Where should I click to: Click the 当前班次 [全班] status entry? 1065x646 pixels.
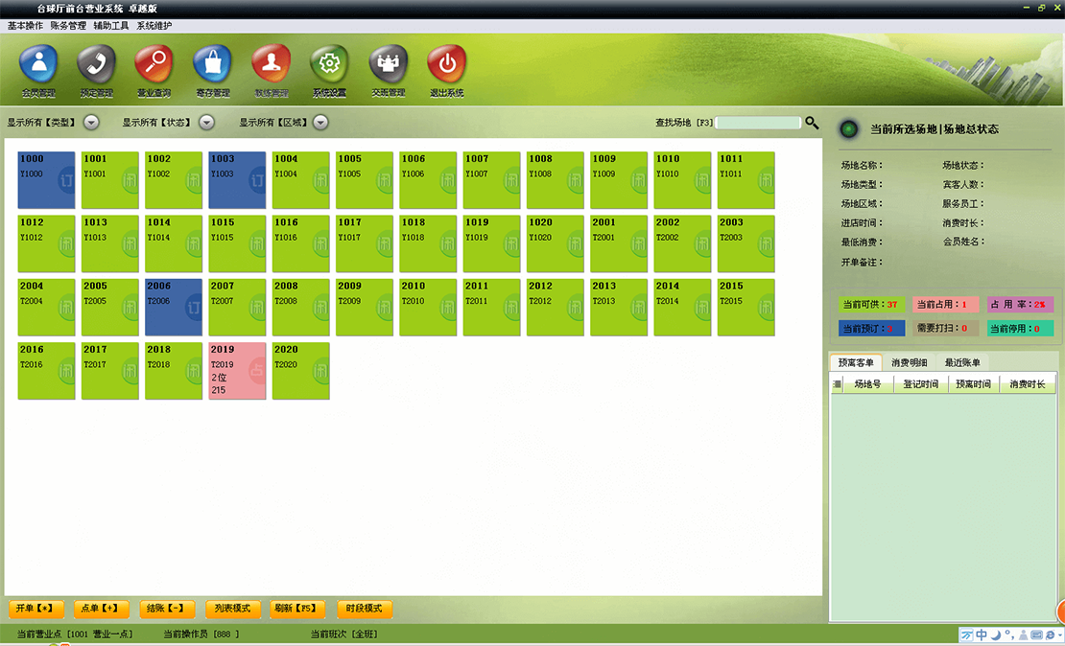[x=344, y=634]
